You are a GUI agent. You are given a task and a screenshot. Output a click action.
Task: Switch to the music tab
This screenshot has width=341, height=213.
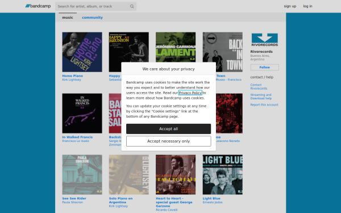[68, 18]
